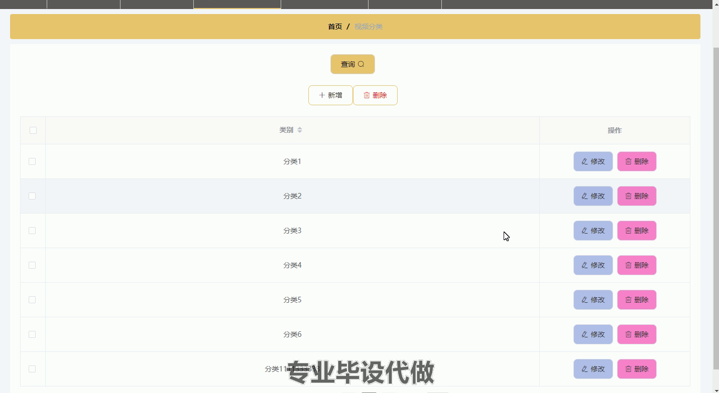Click the 分类4 category cell

point(292,265)
